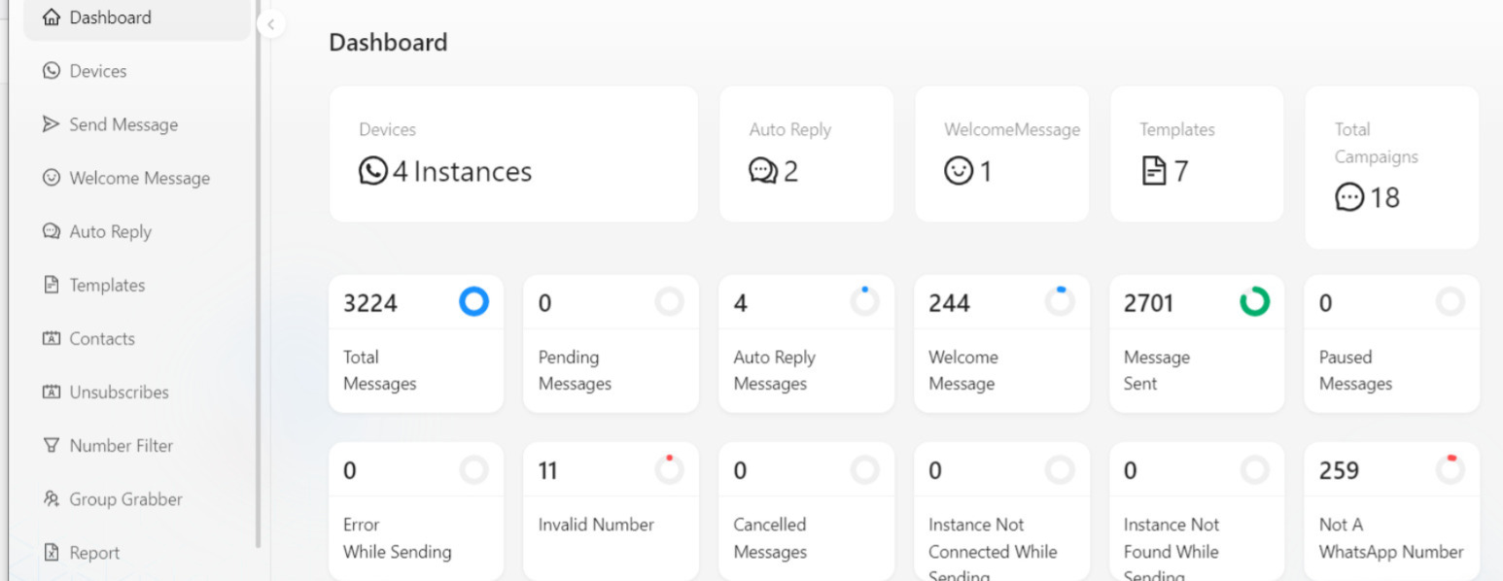Viewport: 1503px width, 581px height.
Task: Click the smiley icon next to Welcome Message
Action: pos(52,178)
